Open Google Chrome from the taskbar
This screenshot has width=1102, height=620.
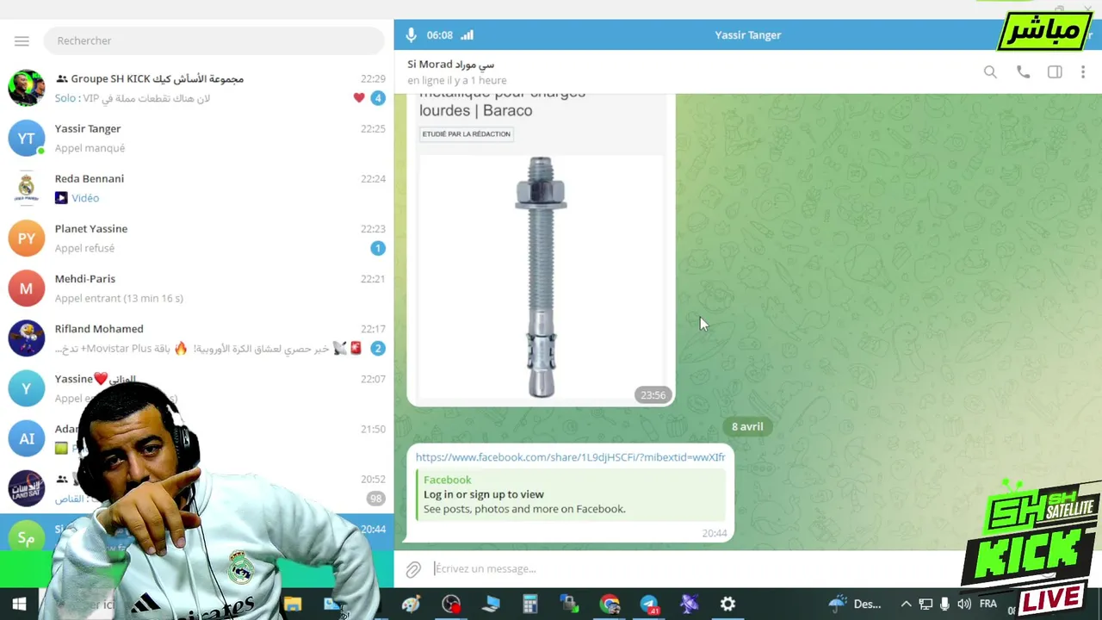(610, 604)
